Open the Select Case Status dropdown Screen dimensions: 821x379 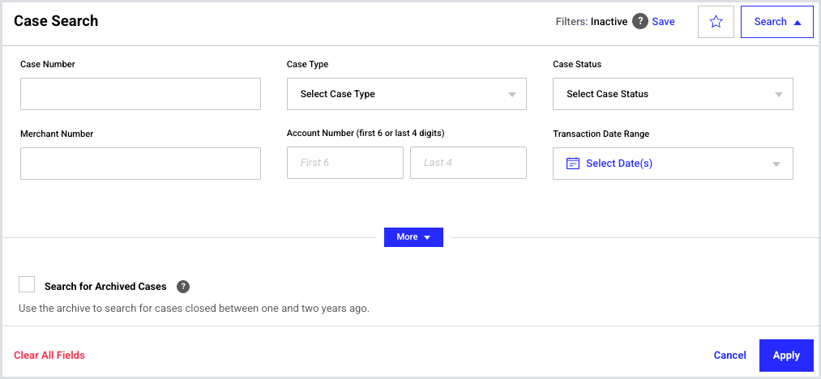pyautogui.click(x=672, y=94)
